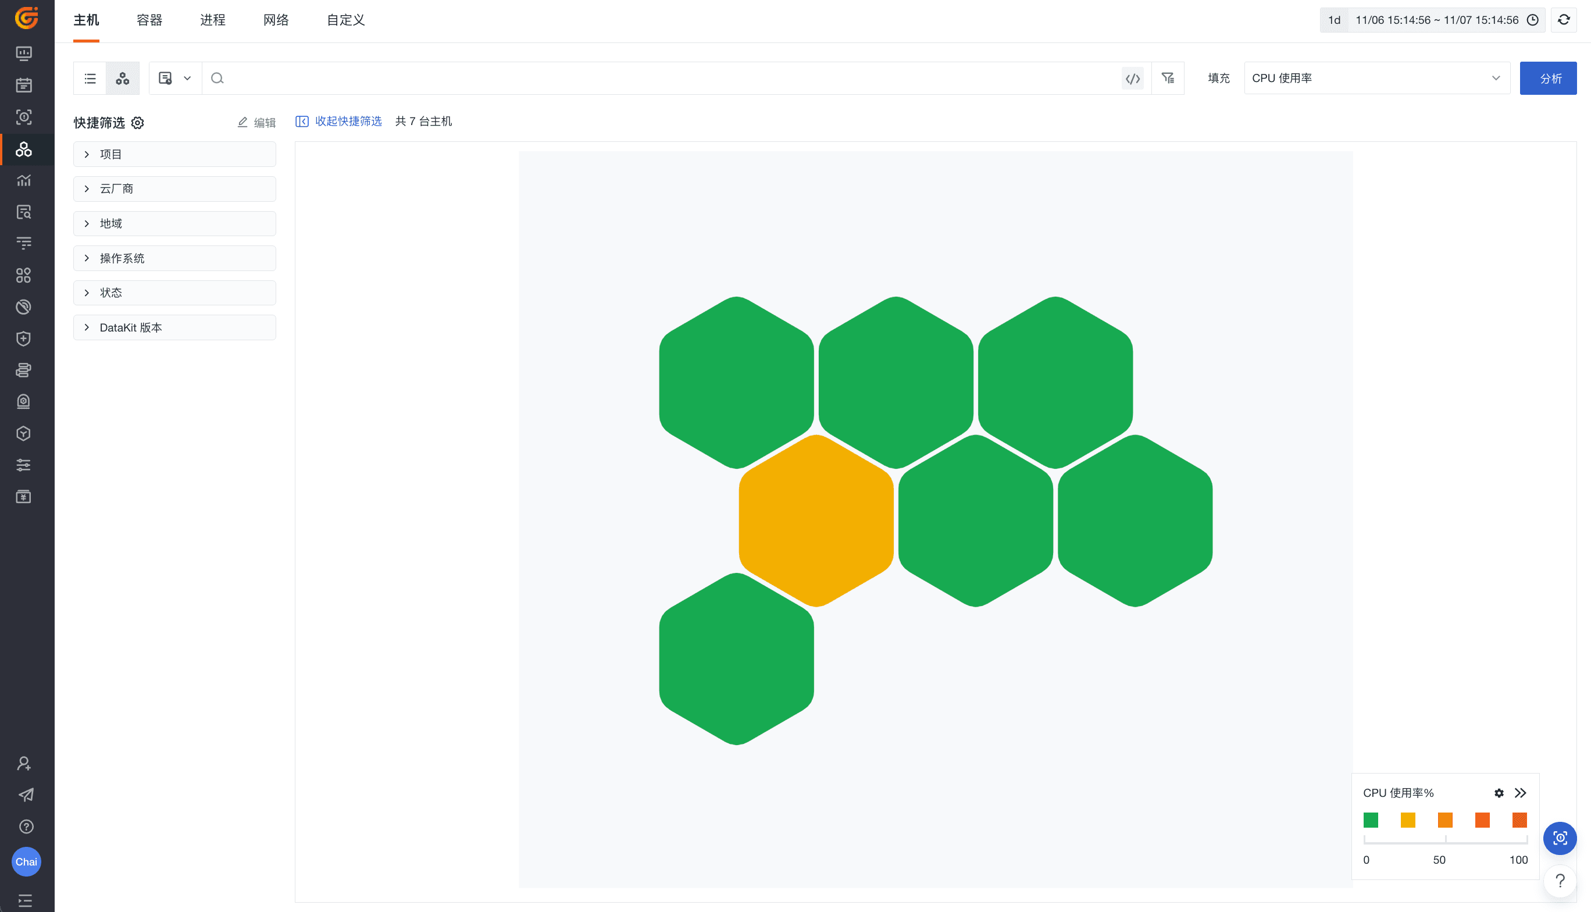Click the refresh icon button
The height and width of the screenshot is (912, 1591).
[x=1564, y=20]
